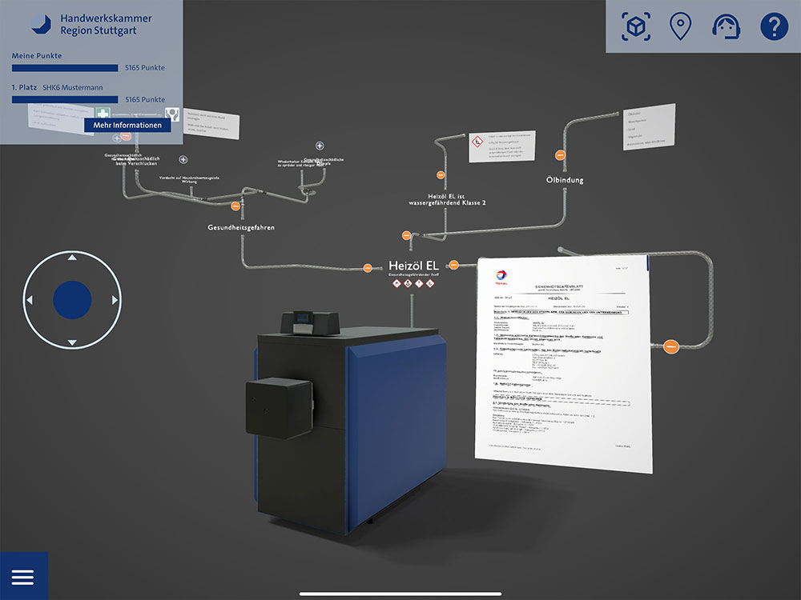Open the hamburger menu

[x=22, y=577]
